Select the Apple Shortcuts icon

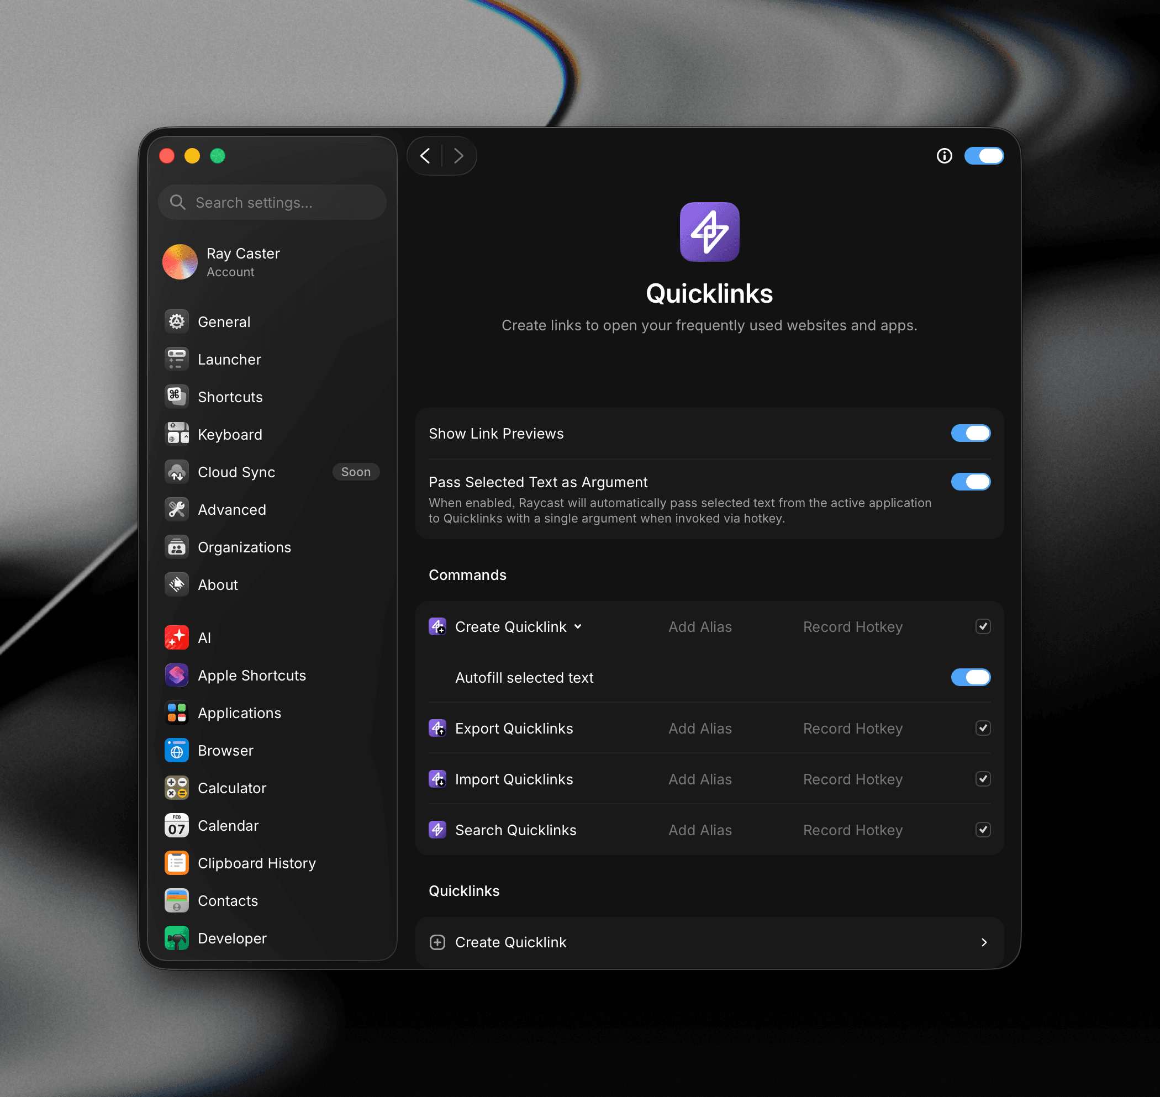pos(177,675)
